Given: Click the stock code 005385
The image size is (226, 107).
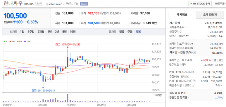Looking at the screenshot, I should tap(29, 4).
